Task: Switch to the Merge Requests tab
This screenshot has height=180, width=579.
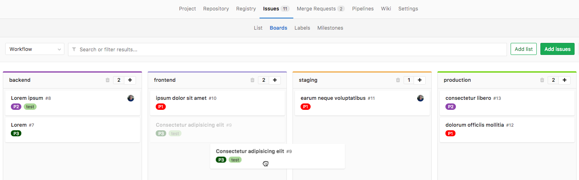Action: (x=320, y=9)
